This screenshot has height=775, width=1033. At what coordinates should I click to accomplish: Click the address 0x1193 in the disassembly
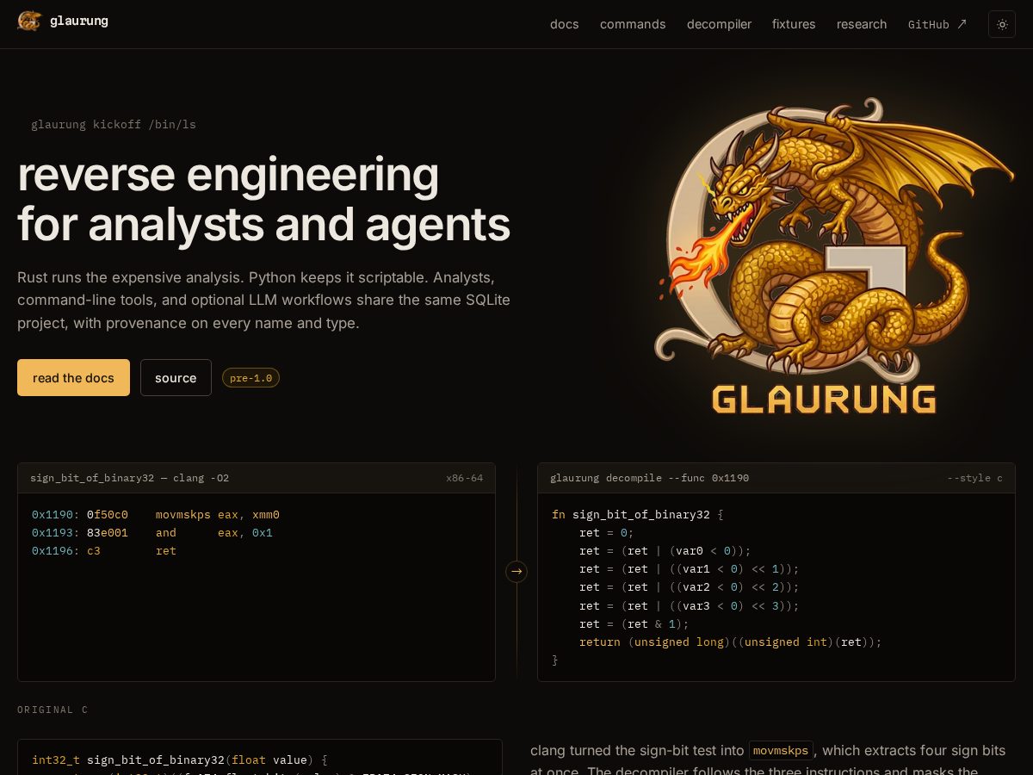(x=56, y=533)
